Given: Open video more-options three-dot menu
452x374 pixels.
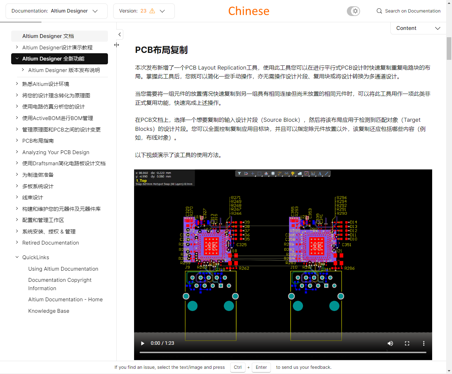Looking at the screenshot, I should (424, 343).
